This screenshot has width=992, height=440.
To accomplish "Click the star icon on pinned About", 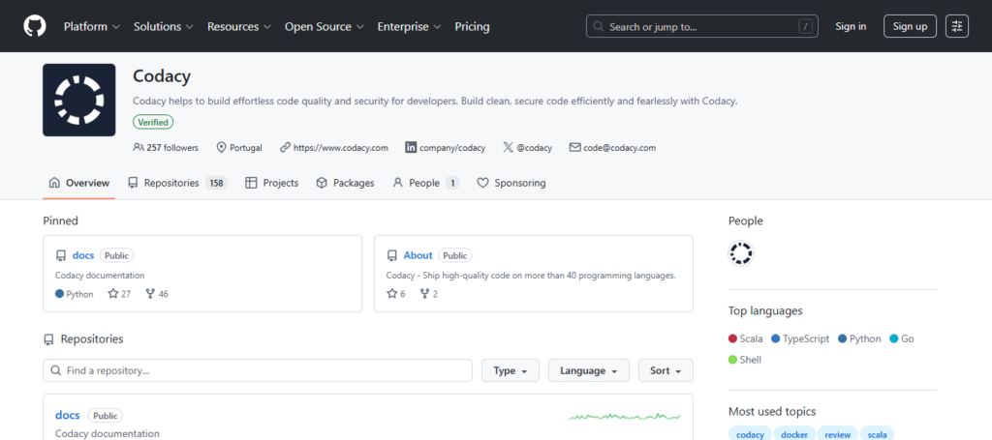I will pyautogui.click(x=391, y=294).
